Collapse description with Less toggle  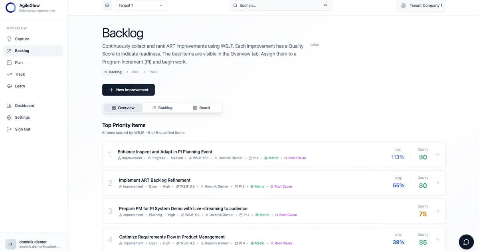click(315, 45)
